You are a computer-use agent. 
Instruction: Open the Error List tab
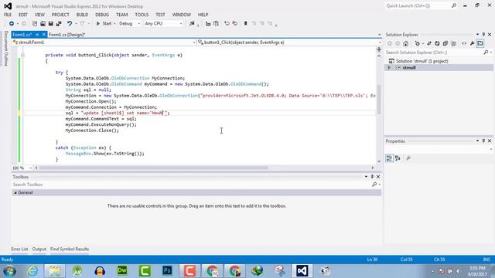19,249
